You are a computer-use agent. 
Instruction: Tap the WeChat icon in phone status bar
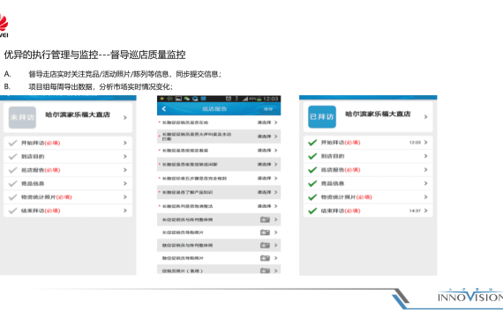(x=187, y=99)
